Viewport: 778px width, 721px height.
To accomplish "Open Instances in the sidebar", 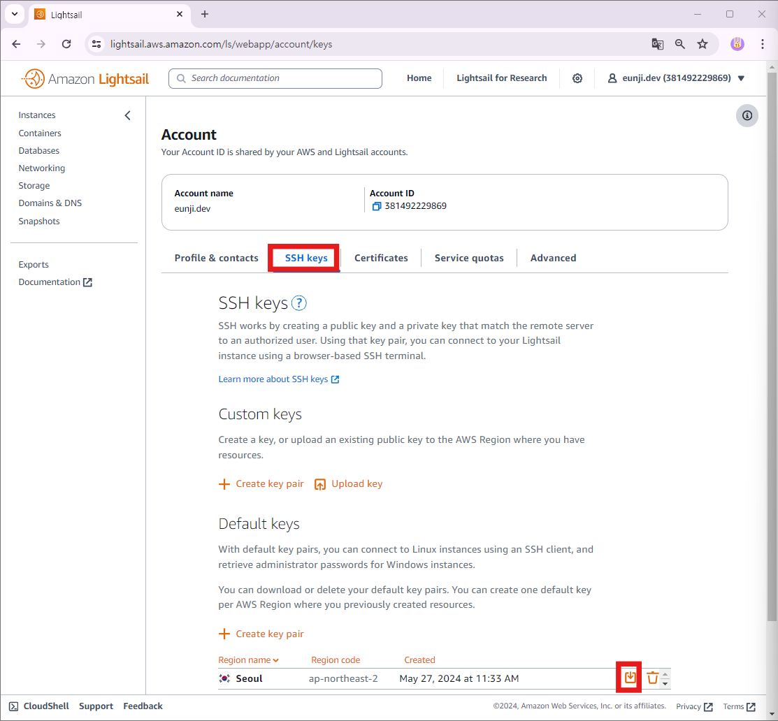I will (37, 115).
